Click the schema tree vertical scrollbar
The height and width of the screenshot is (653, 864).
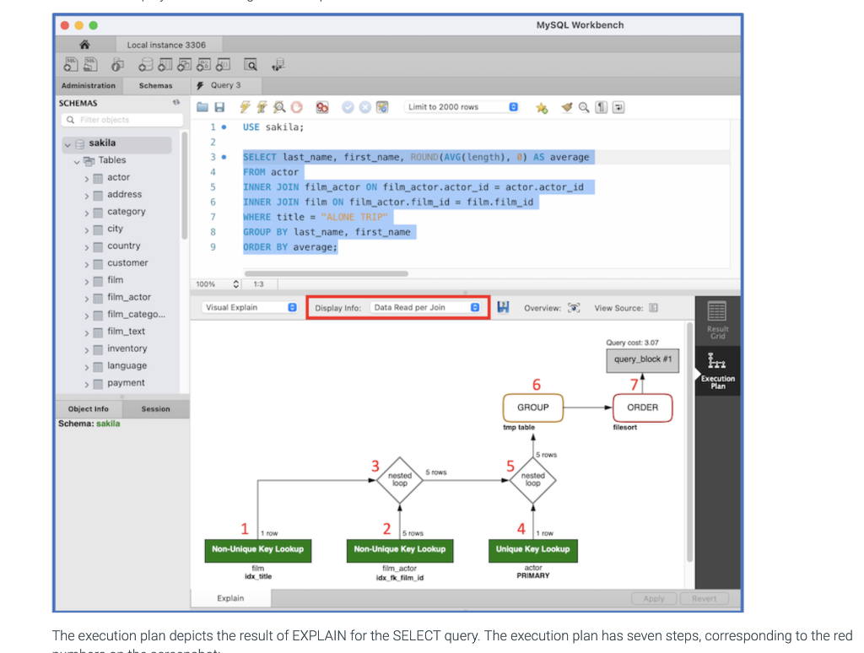[185, 185]
